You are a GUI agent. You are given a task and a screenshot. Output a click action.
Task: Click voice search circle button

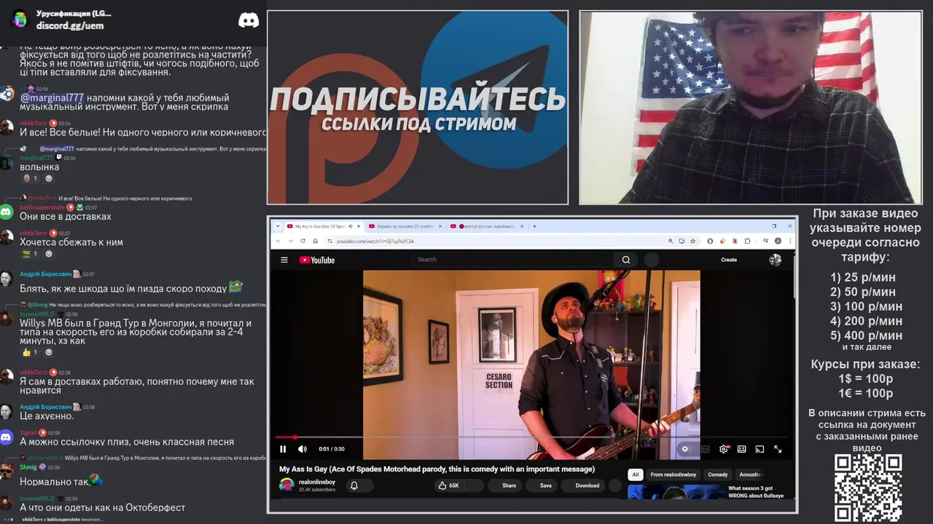[x=652, y=259]
